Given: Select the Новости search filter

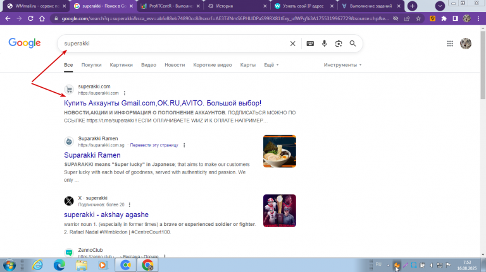Looking at the screenshot, I should 175,65.
